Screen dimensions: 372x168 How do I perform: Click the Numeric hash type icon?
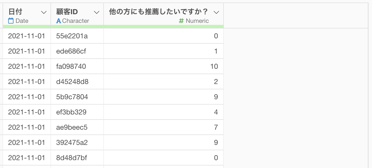click(181, 21)
